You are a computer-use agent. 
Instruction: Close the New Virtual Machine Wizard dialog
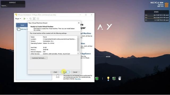(x=79, y=23)
